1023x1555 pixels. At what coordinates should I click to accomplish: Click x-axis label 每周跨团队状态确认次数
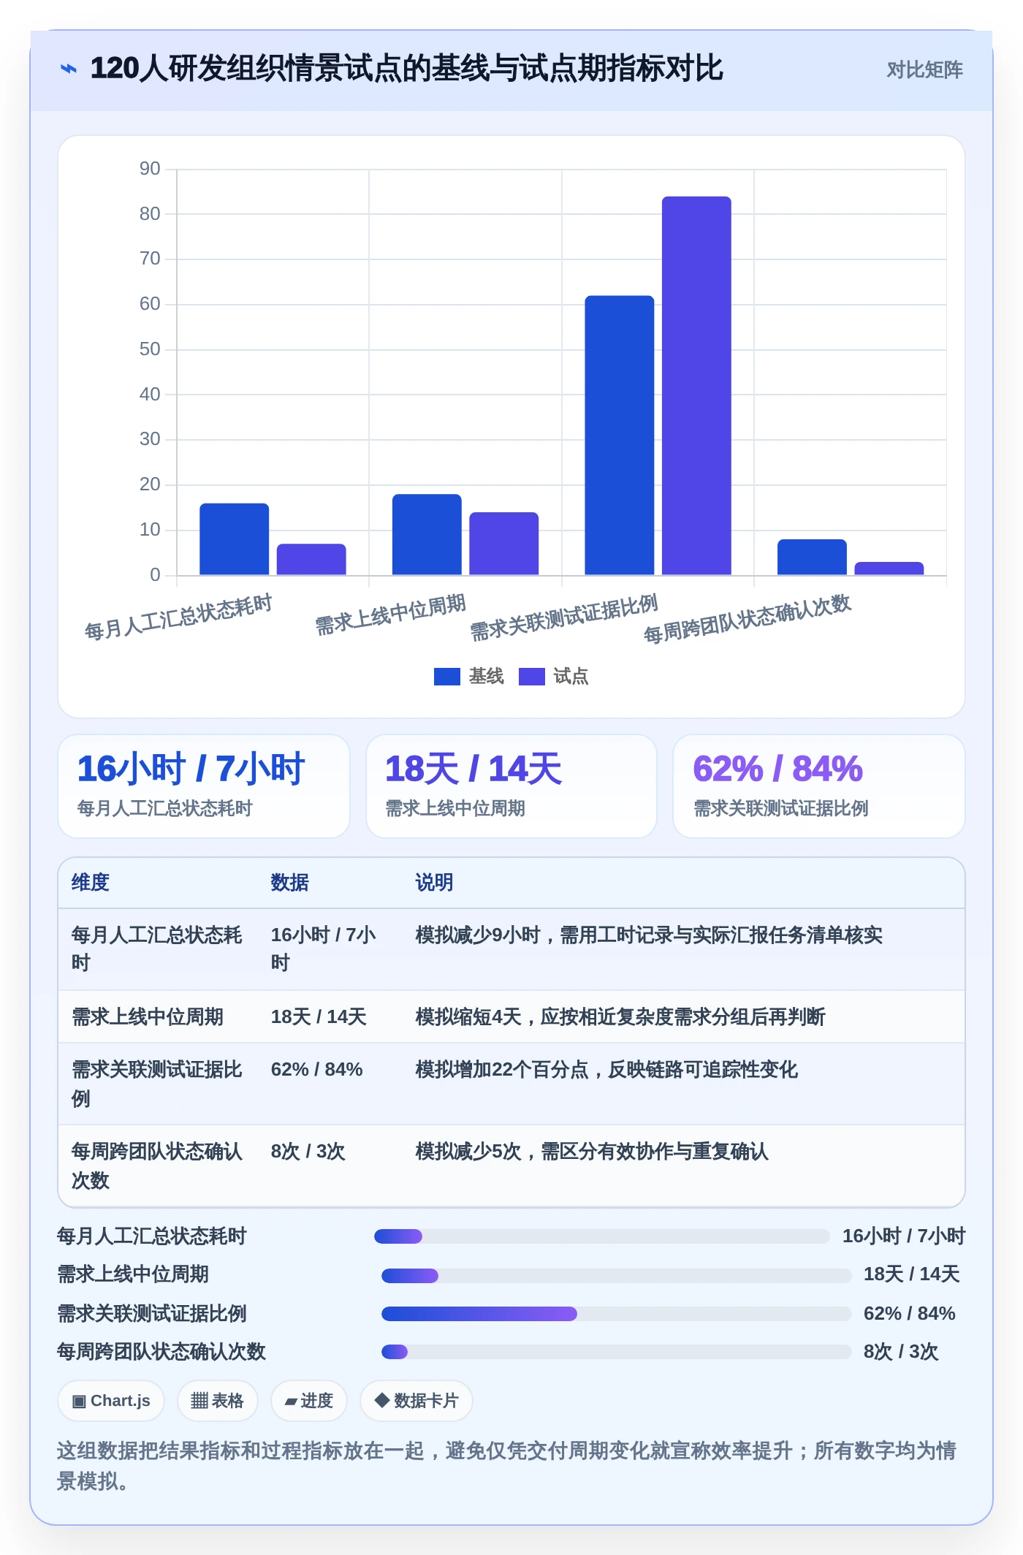tap(748, 618)
